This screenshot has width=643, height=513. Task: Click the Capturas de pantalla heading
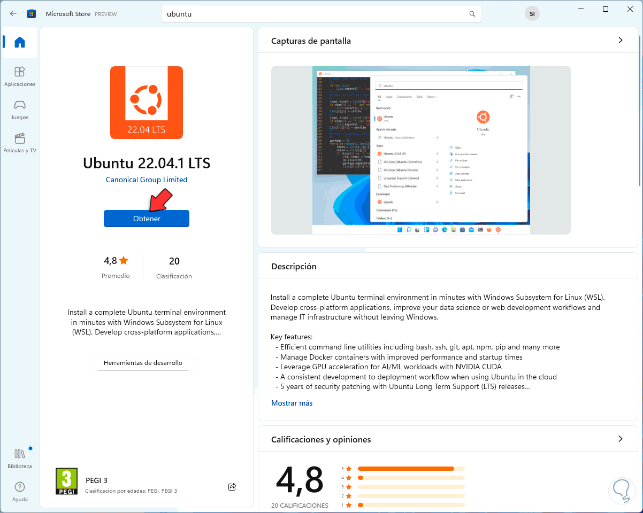pos(311,41)
